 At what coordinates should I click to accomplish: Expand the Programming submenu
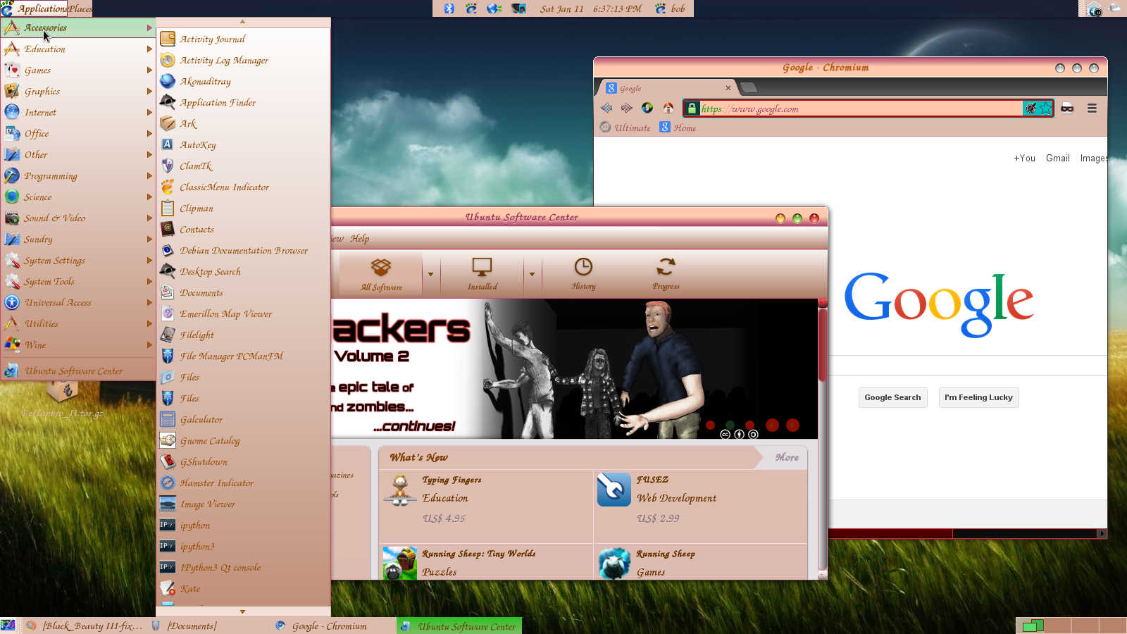[78, 176]
